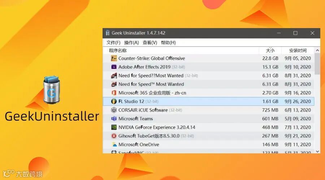Open the 操作(A) menu
325x180 pixels.
click(131, 42)
